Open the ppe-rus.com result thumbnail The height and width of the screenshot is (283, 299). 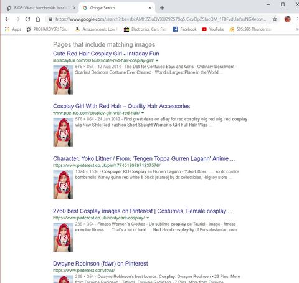[x=63, y=133]
